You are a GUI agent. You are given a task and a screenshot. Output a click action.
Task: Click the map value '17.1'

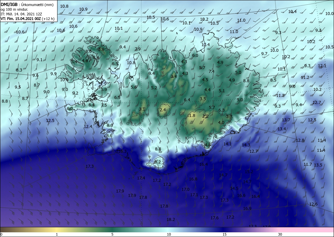(194, 195)
